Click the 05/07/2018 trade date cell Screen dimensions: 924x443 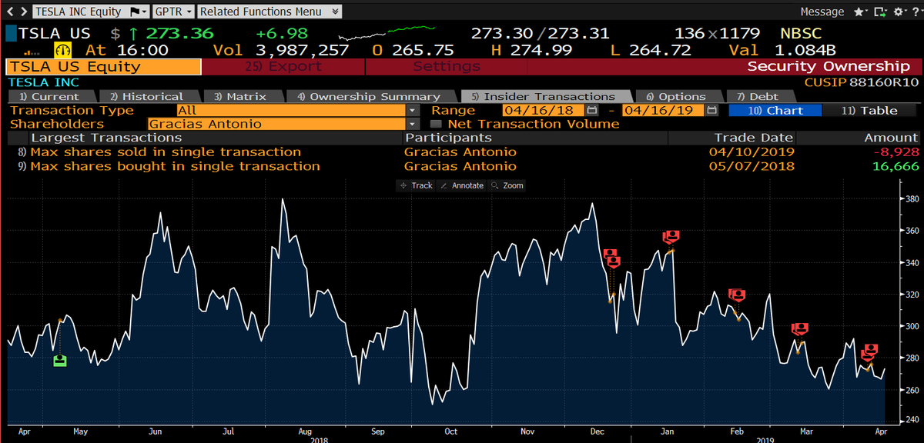click(752, 166)
